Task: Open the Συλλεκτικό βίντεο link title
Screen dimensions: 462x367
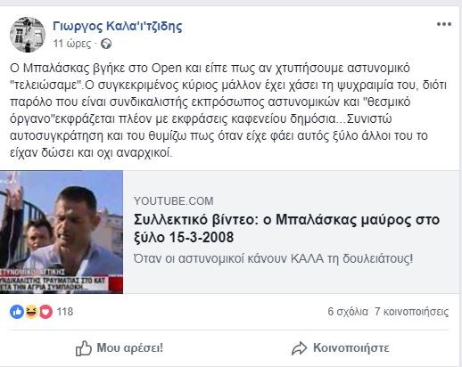Action: click(286, 228)
